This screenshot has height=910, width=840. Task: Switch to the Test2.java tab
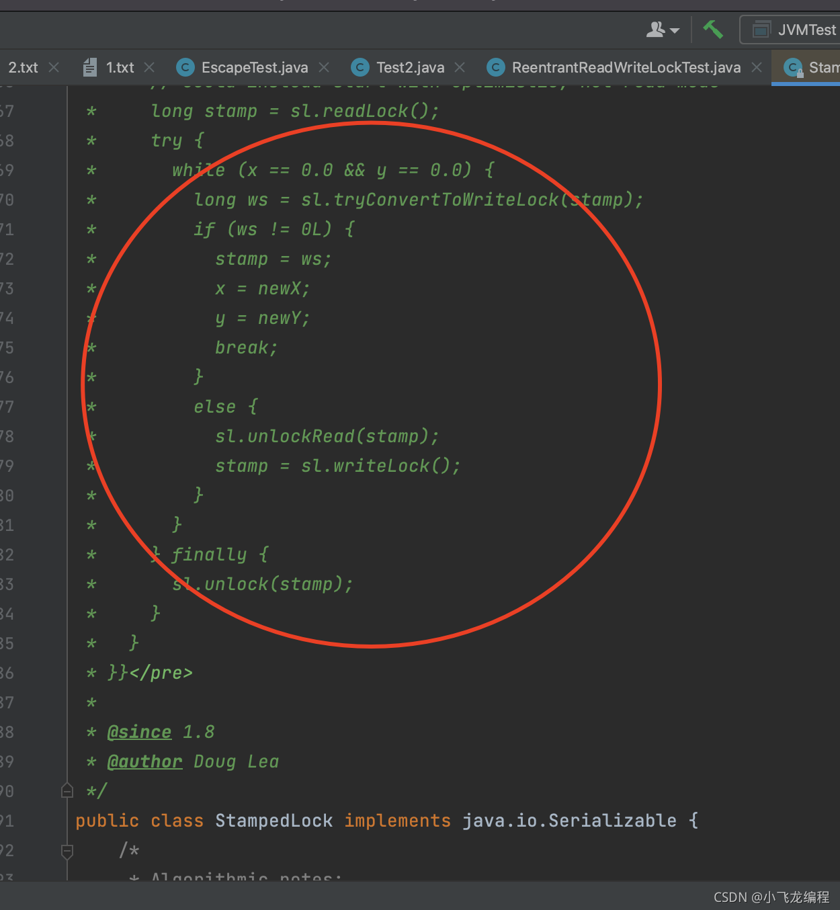(410, 67)
